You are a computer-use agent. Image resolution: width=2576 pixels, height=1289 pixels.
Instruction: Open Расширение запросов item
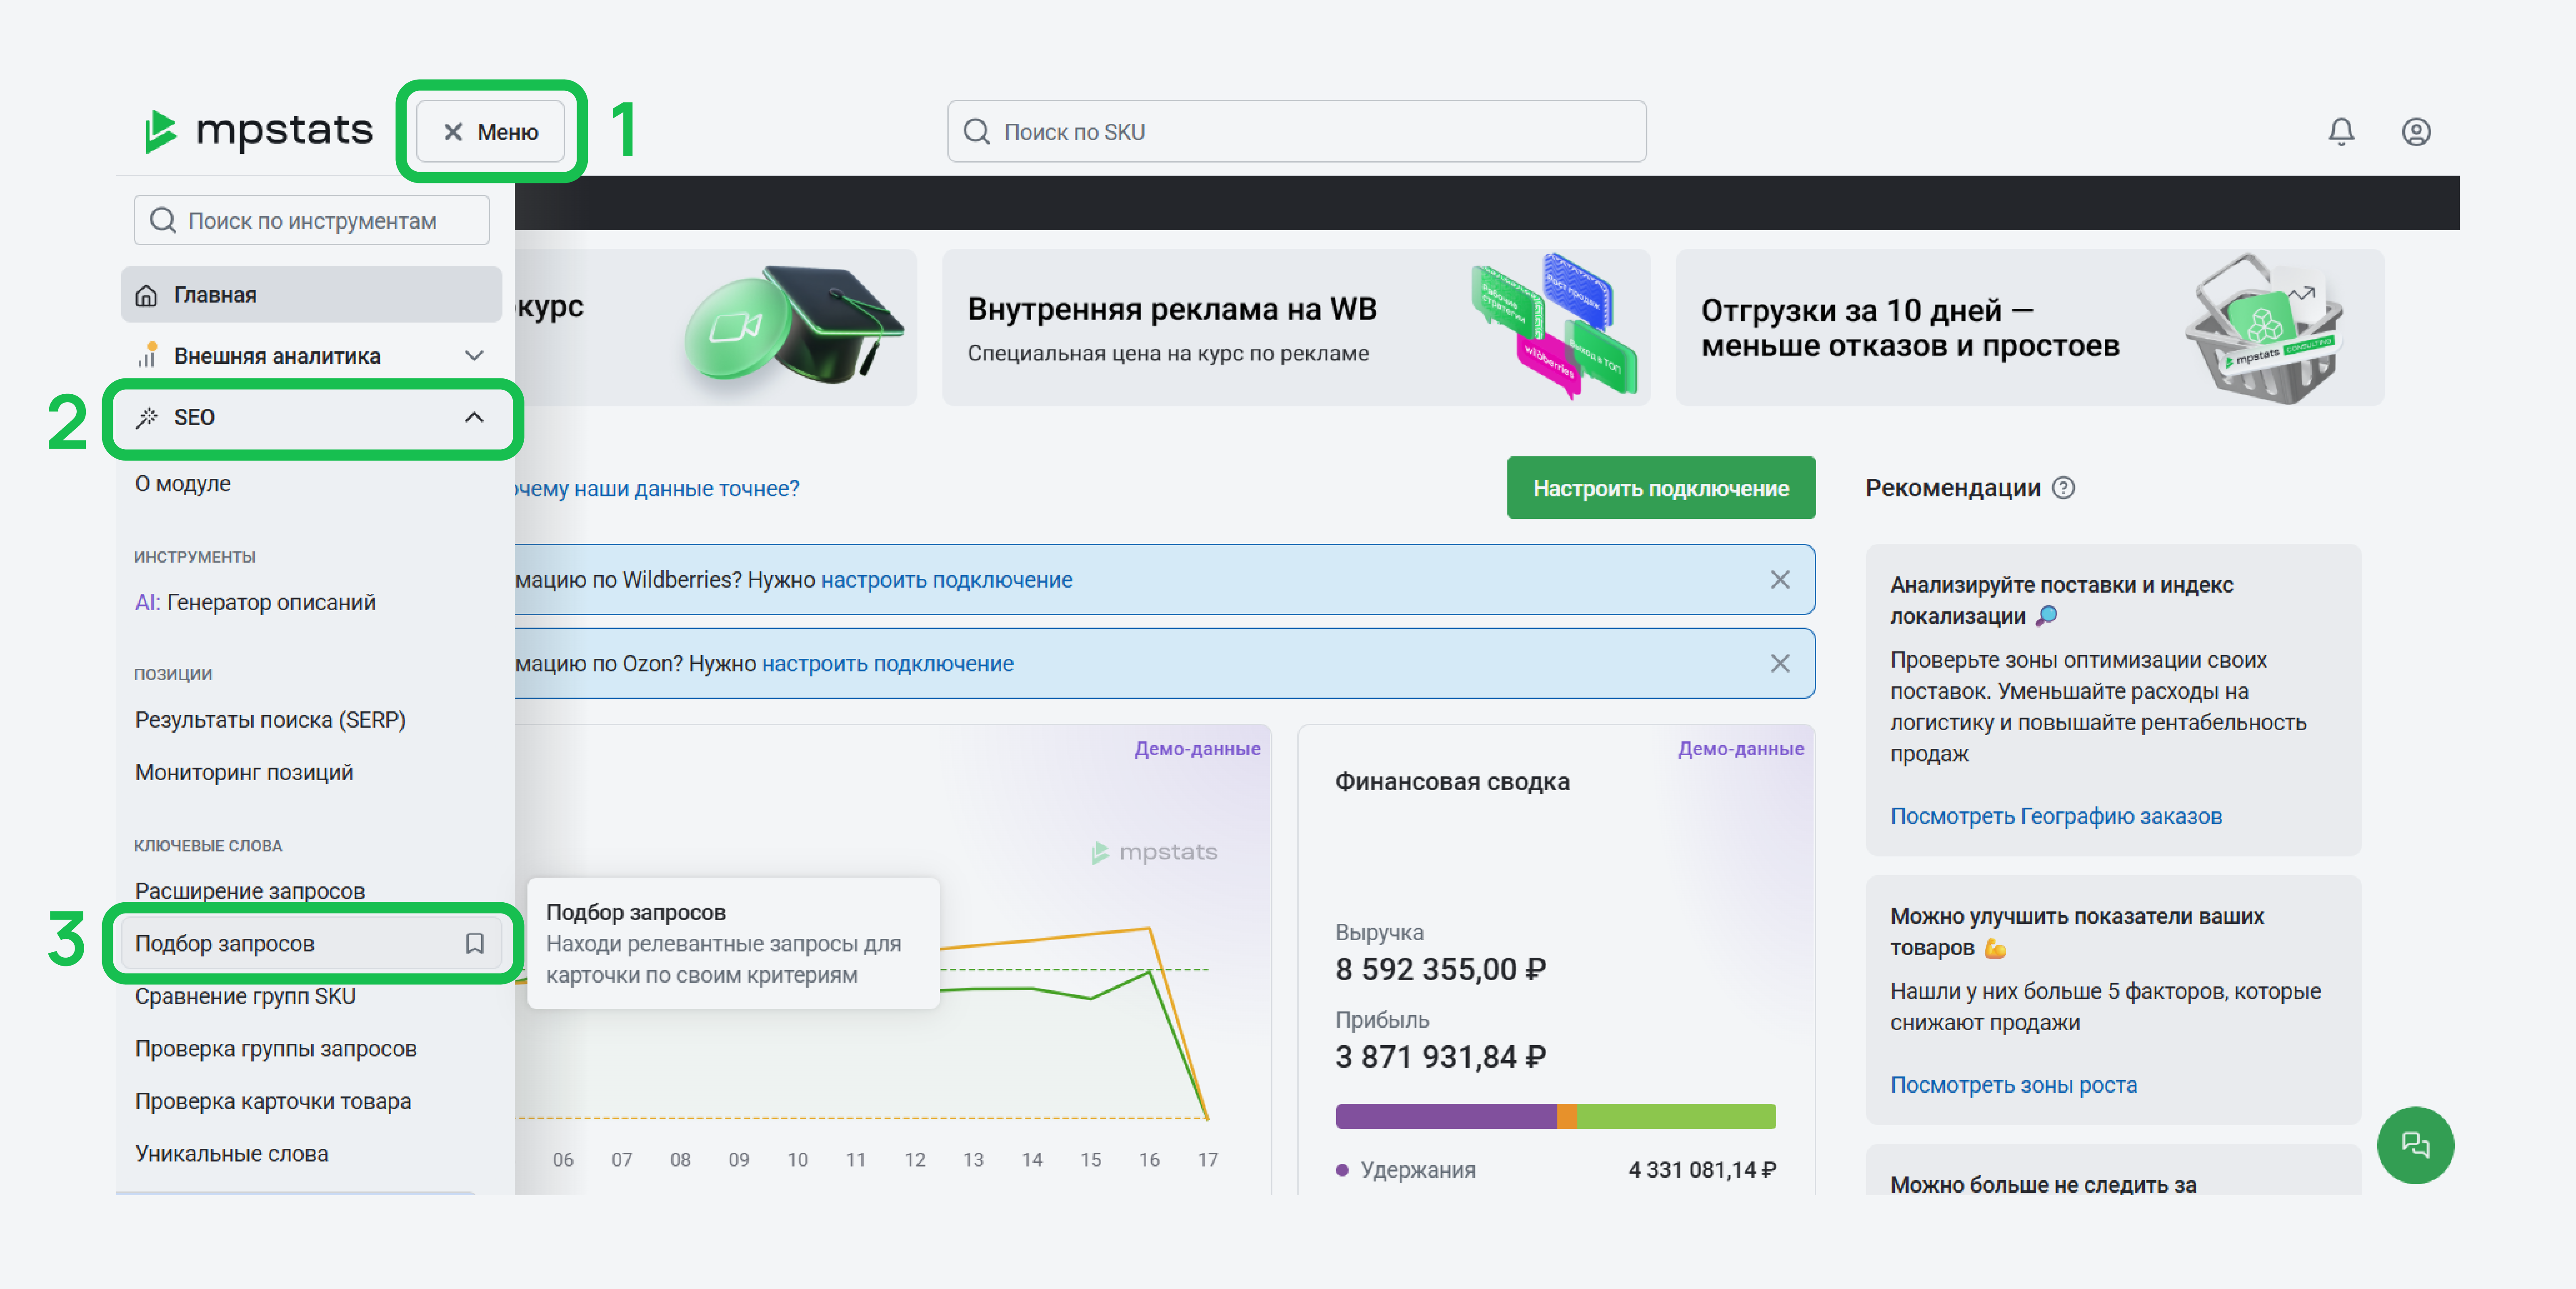[x=250, y=890]
